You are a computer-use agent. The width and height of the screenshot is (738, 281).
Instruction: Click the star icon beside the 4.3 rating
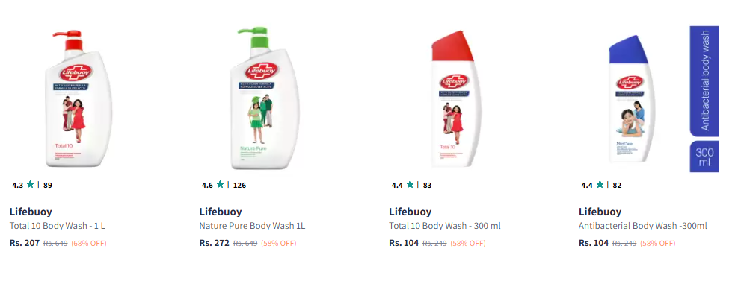pos(30,184)
